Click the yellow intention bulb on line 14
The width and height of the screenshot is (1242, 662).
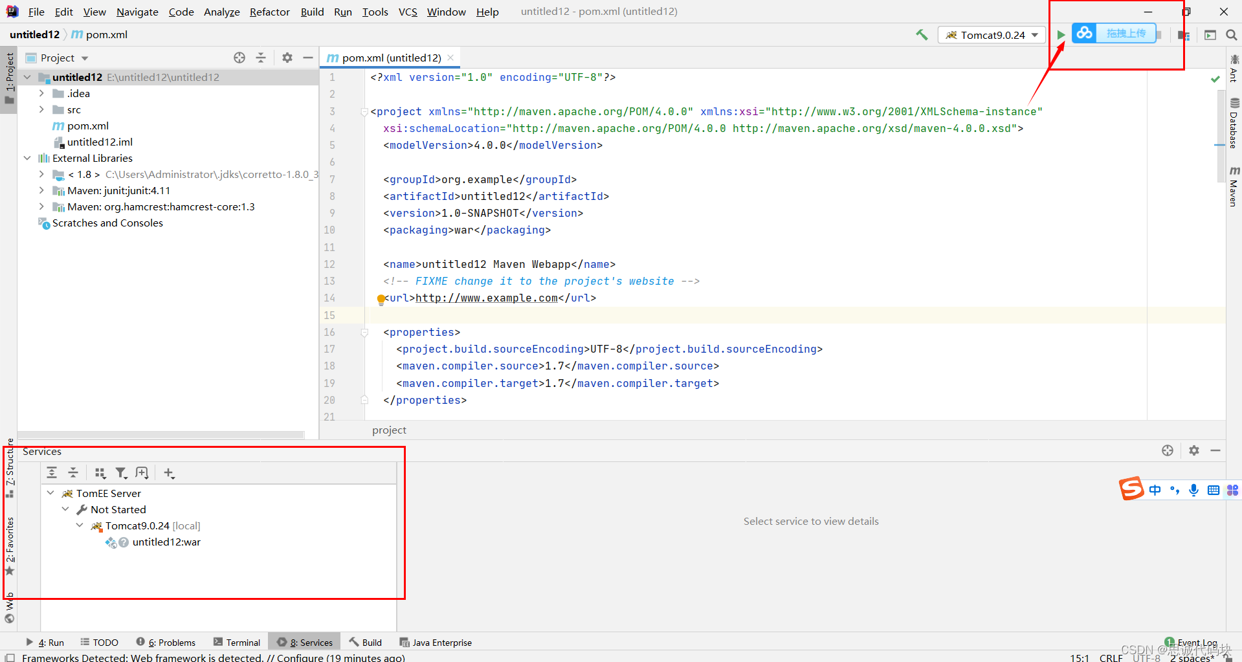pos(381,299)
